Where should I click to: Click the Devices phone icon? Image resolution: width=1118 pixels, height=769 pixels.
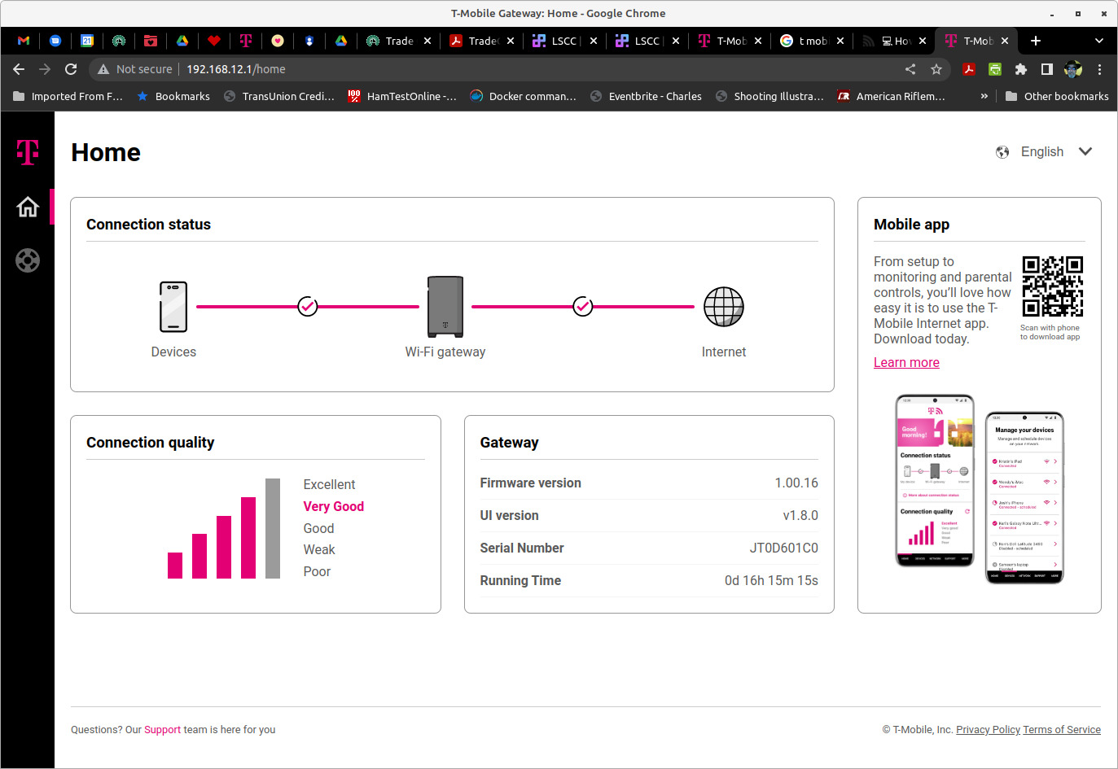pyautogui.click(x=173, y=307)
